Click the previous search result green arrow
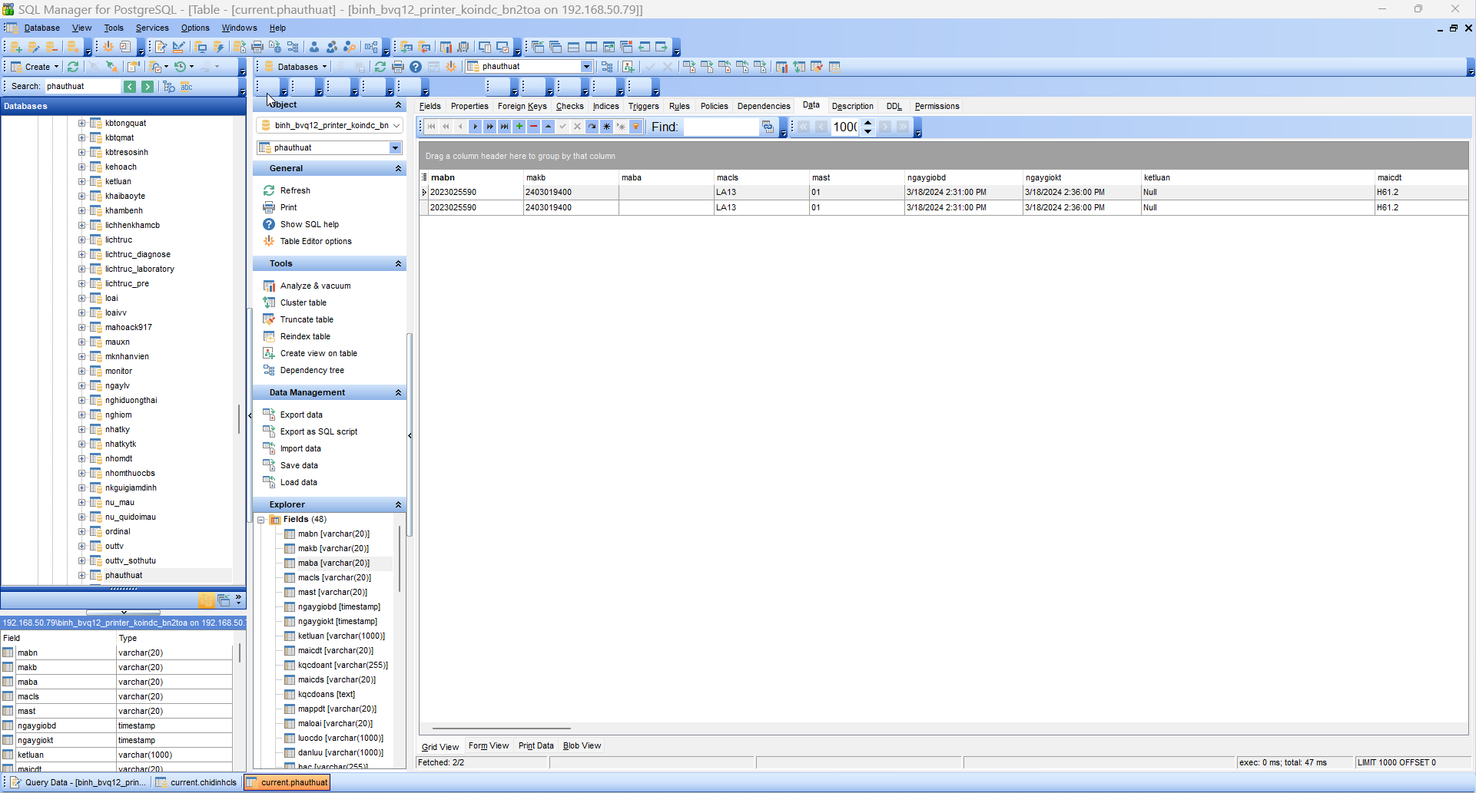The image size is (1476, 793). point(130,87)
